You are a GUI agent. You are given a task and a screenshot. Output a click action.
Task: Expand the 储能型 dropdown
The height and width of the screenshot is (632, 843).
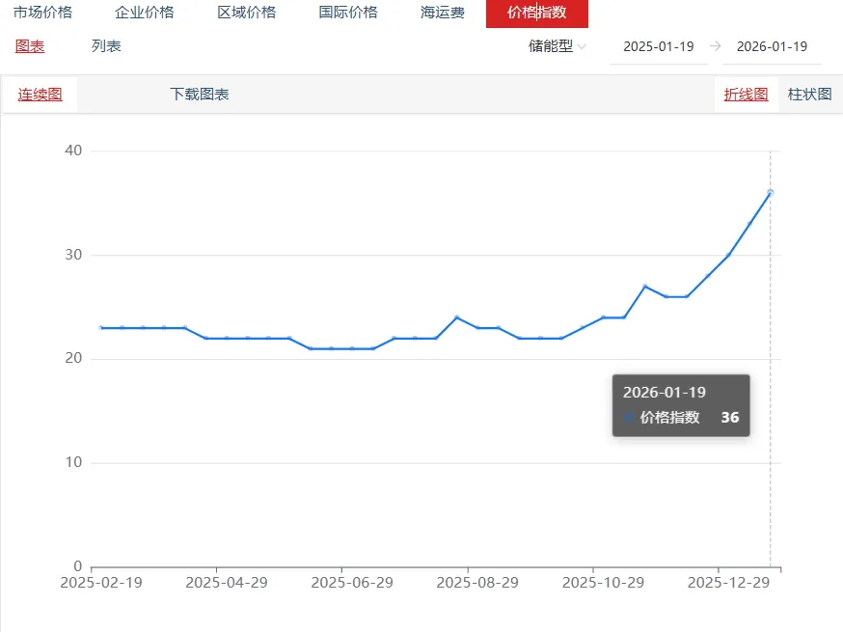557,46
